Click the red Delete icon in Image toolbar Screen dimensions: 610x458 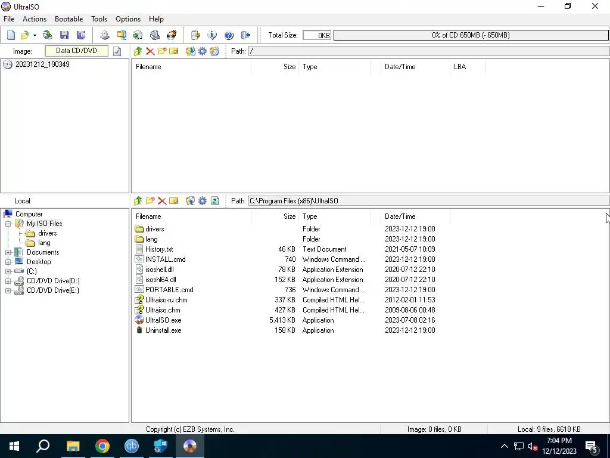(x=150, y=51)
